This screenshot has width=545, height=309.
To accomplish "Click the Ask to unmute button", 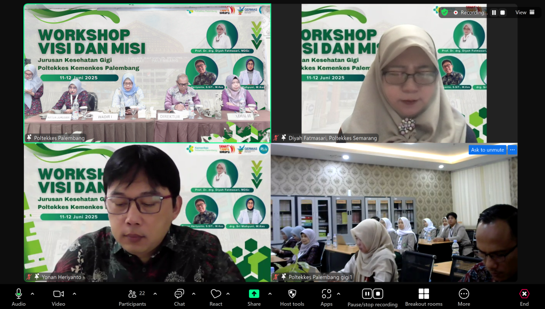I will [487, 150].
